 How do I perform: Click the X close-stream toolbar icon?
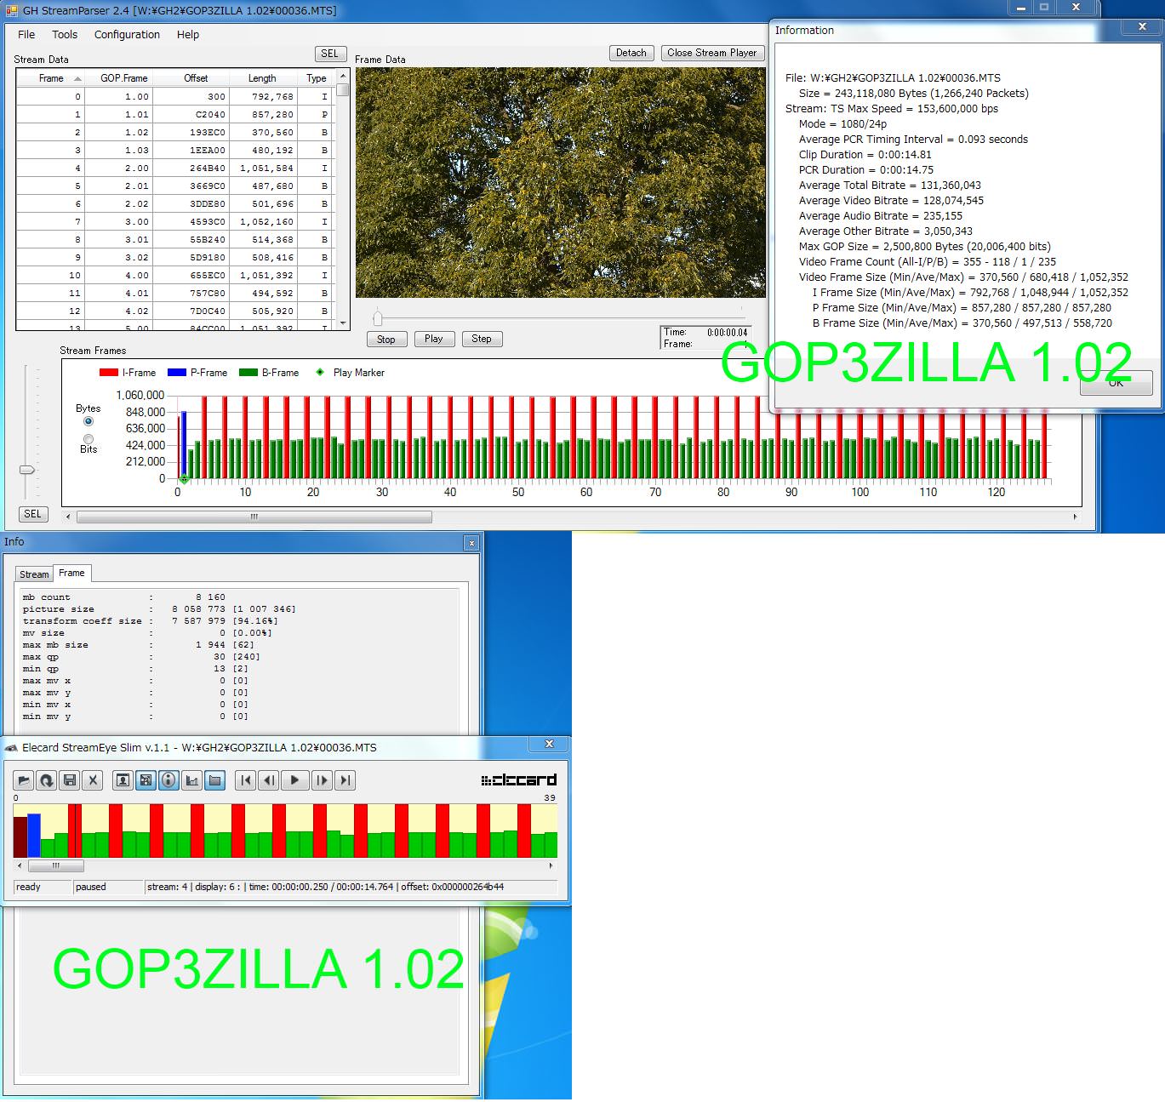tap(93, 780)
